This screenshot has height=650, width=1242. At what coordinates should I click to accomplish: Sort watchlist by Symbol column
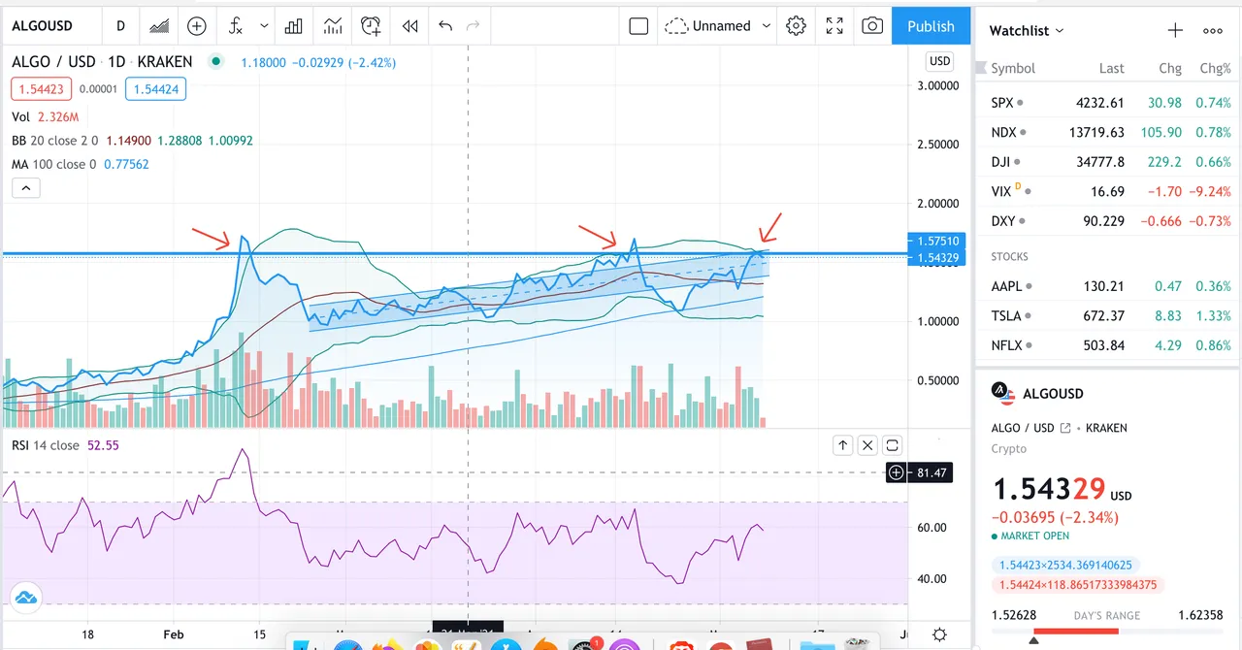point(1012,68)
